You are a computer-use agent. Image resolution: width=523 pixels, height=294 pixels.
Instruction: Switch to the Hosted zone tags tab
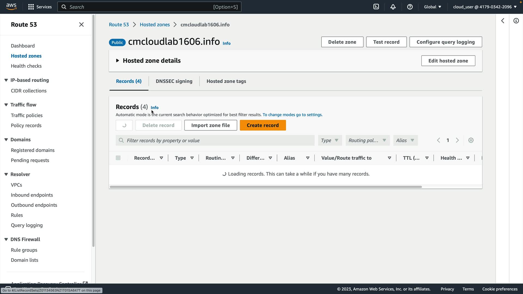(226, 81)
